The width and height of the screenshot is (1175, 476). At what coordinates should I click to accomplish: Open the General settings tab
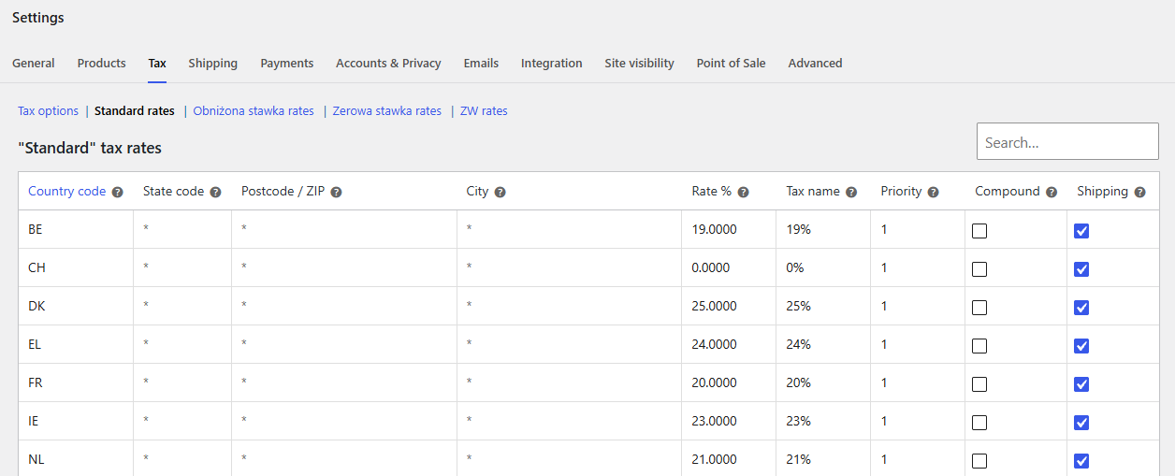(34, 64)
